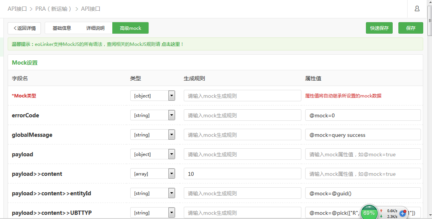The image size is (432, 219).
Task: Click the green 保存 button
Action: click(411, 28)
